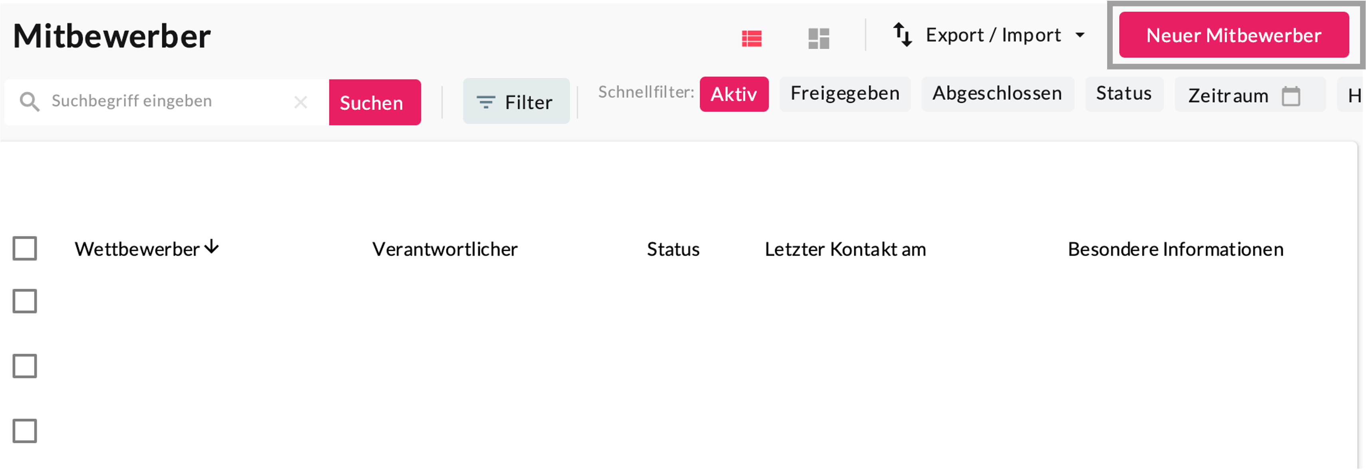The width and height of the screenshot is (1366, 470).
Task: Click the filter lines icon
Action: (x=485, y=102)
